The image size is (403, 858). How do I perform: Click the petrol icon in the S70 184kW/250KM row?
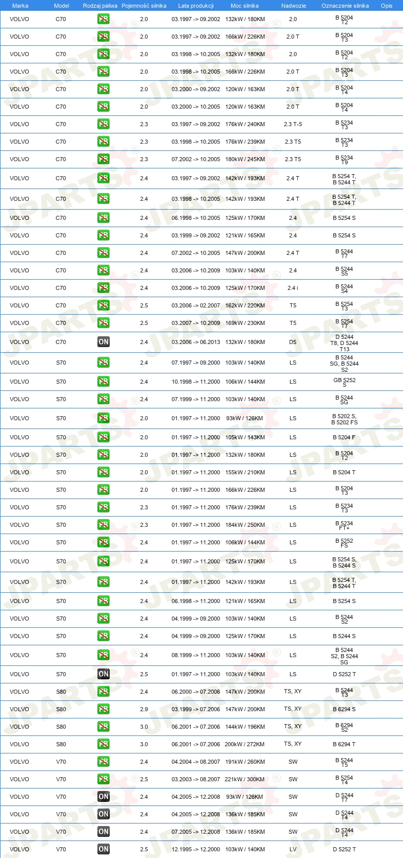point(104,525)
